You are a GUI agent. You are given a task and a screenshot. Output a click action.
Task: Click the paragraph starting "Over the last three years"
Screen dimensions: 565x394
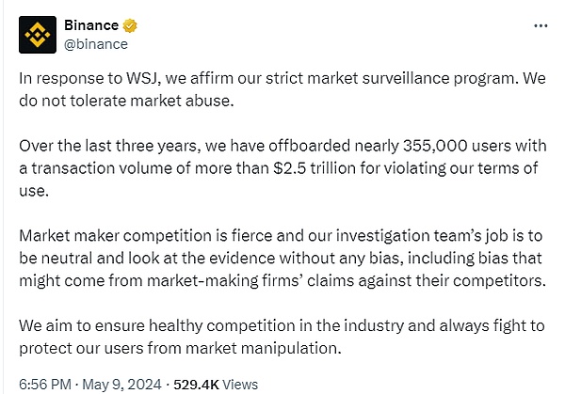[x=282, y=169]
